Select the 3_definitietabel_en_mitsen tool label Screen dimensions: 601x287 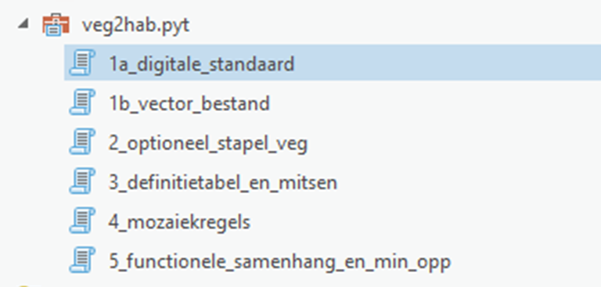point(223,183)
